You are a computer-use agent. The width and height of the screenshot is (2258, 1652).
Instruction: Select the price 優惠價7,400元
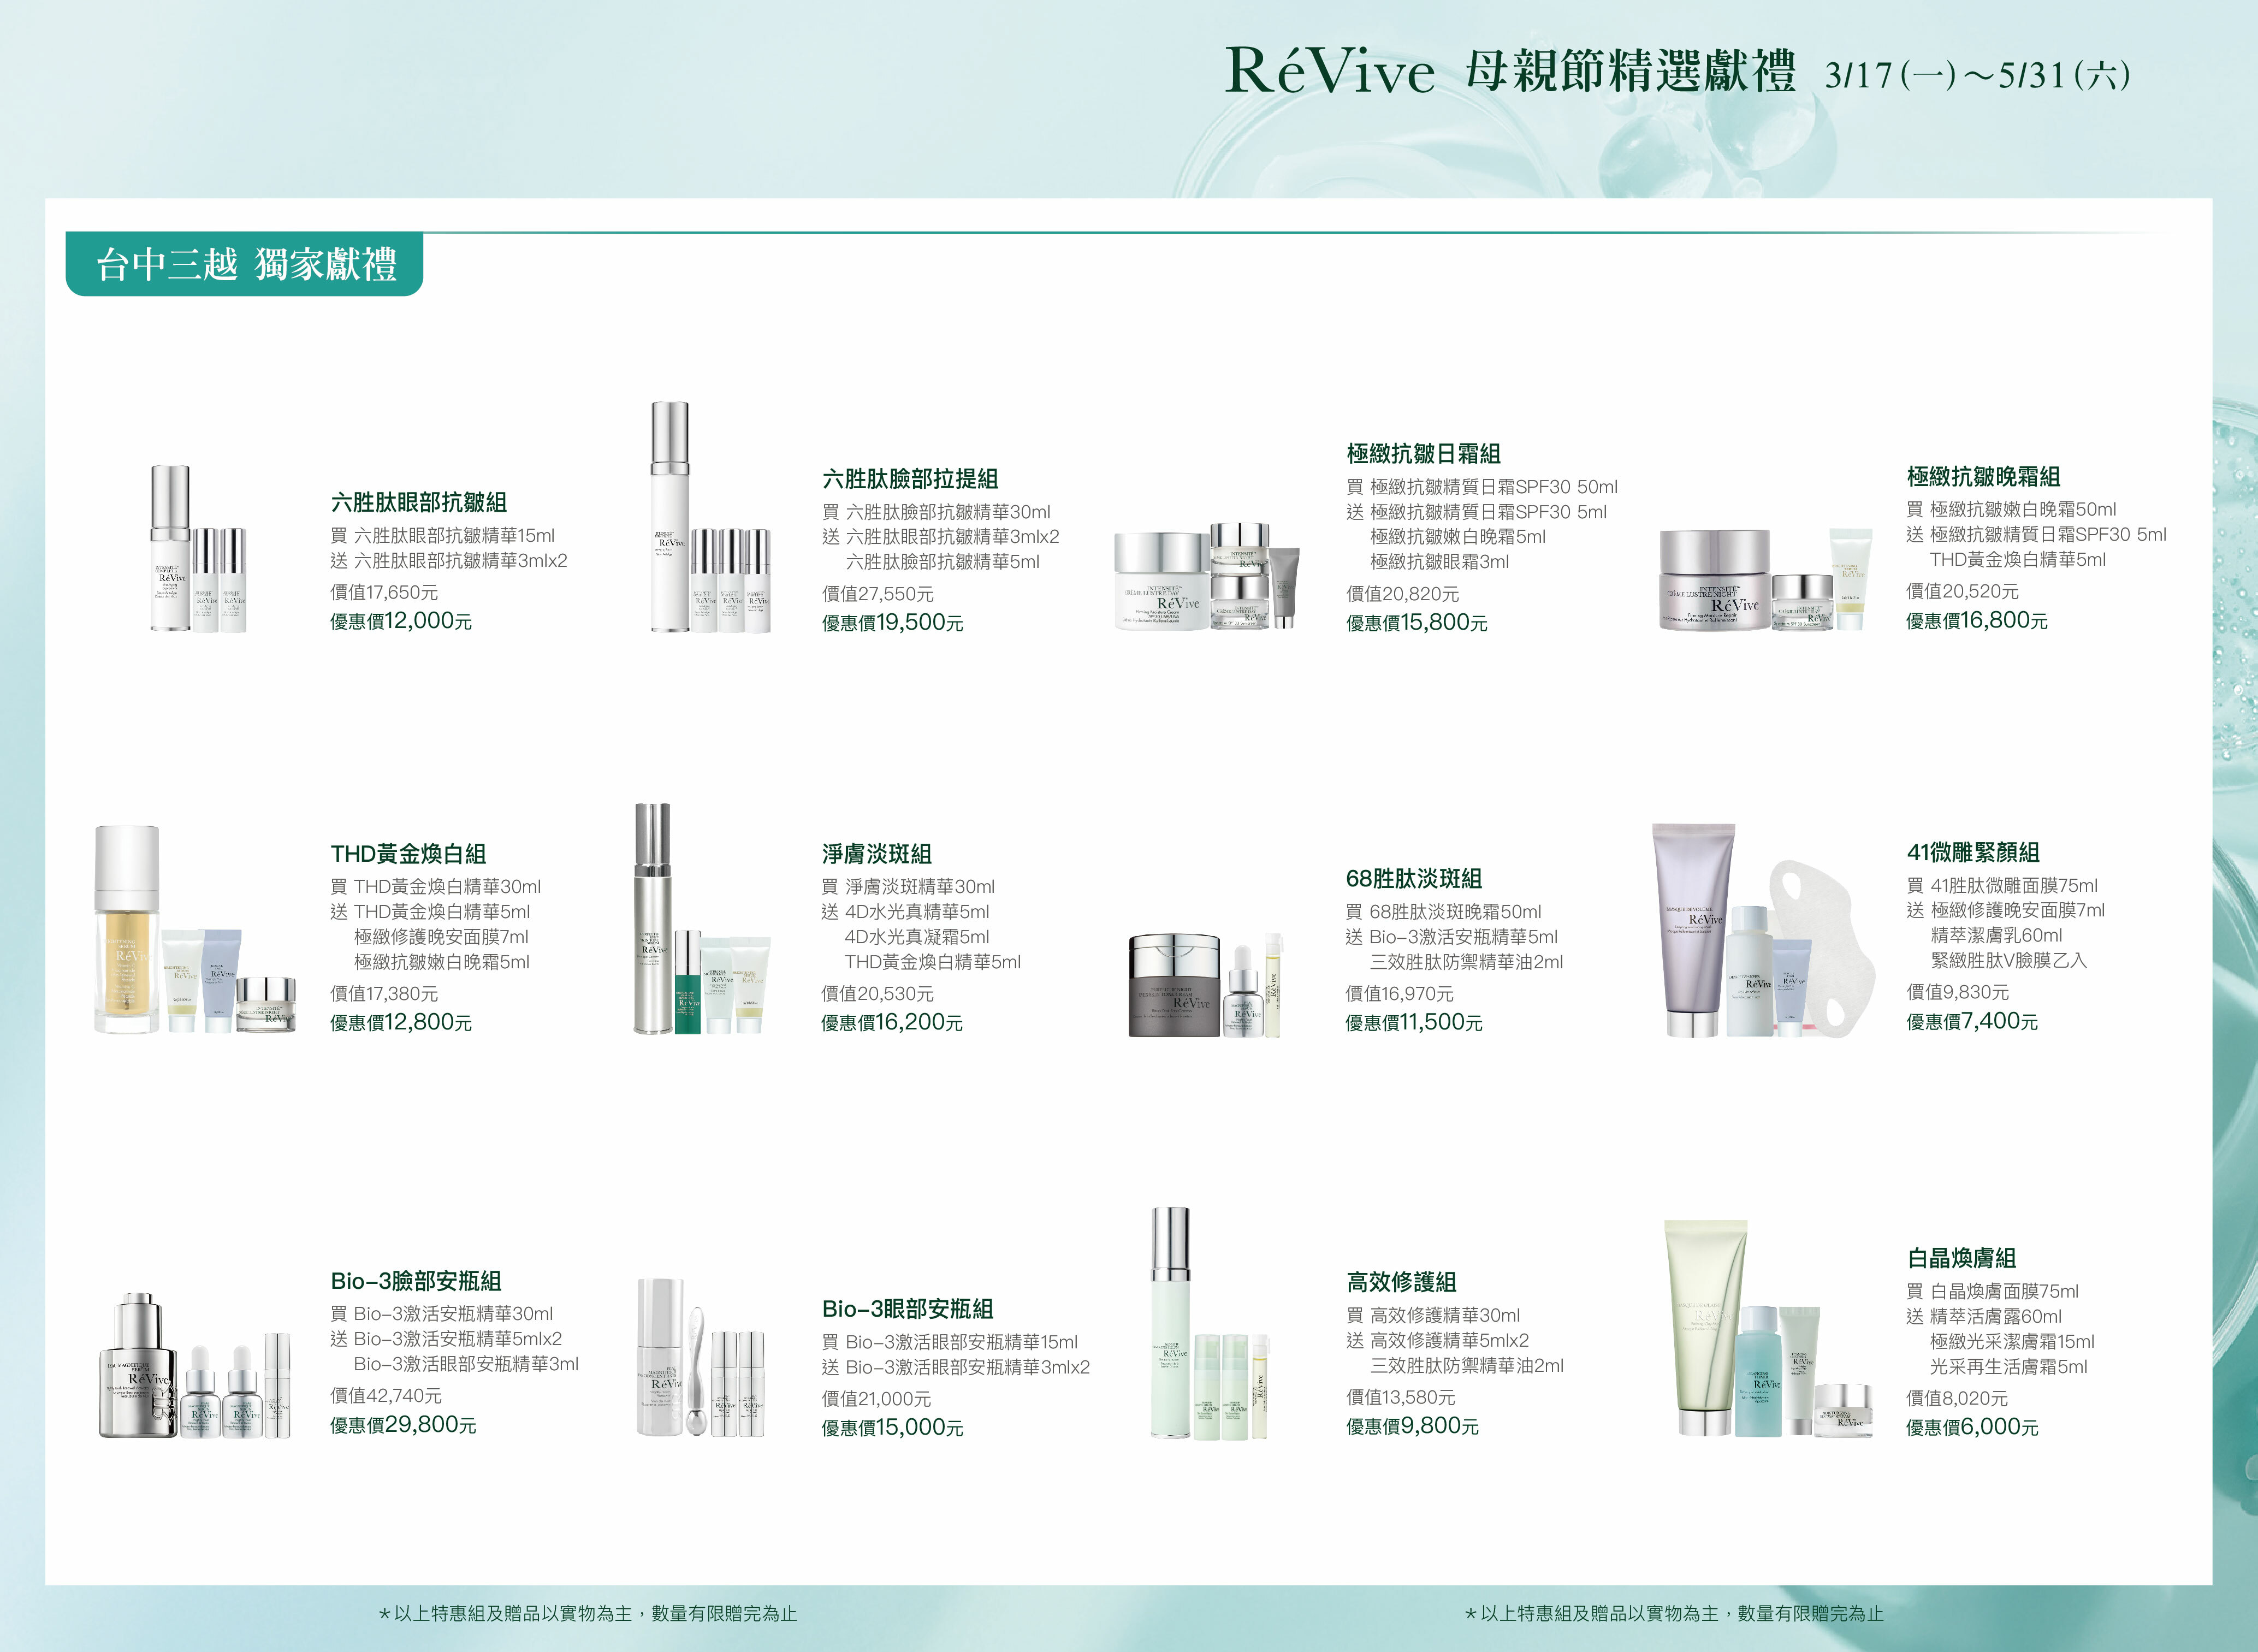coord(1972,1022)
